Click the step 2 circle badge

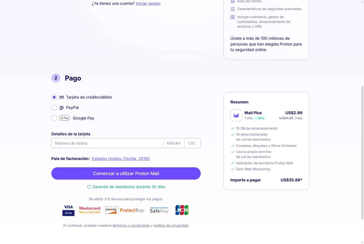[56, 78]
